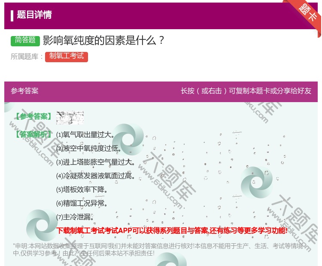Click the 参考答案 section header
This screenshot has width=322, height=266.
click(24, 91)
